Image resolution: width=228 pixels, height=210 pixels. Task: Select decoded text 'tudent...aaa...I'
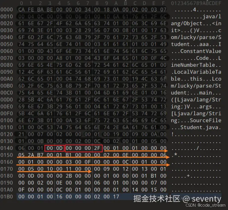[x=196, y=44]
